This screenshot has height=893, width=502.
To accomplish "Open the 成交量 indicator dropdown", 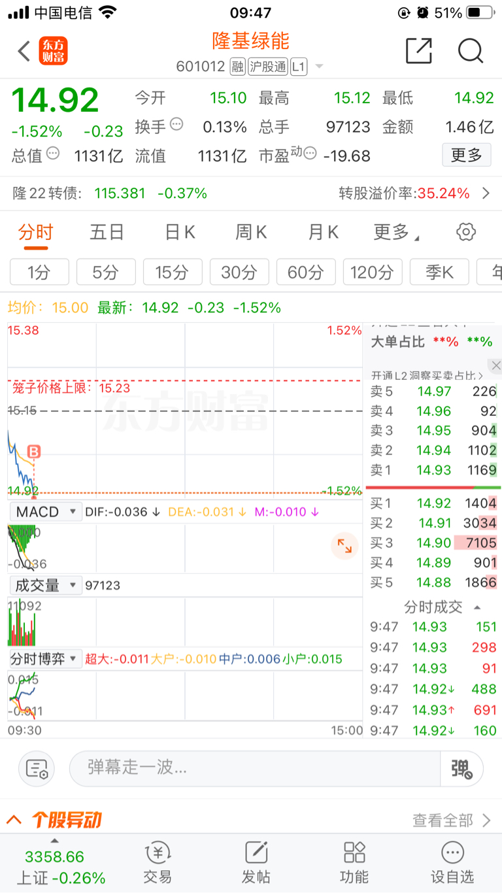I will (45, 585).
